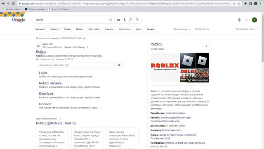Open more options for roblox.com result
The image size is (264, 149).
[88, 47]
